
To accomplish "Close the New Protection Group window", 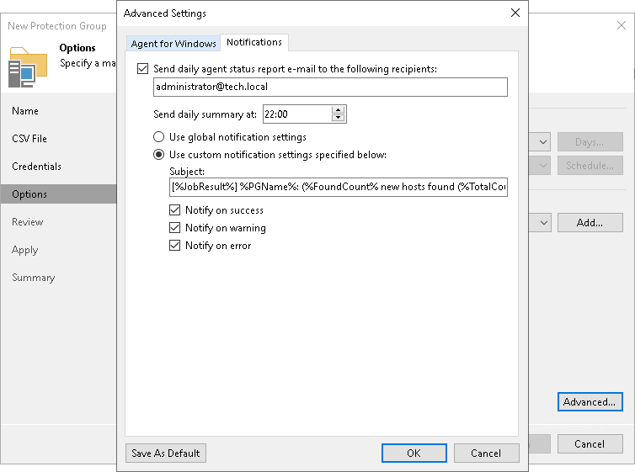I will coord(622,25).
